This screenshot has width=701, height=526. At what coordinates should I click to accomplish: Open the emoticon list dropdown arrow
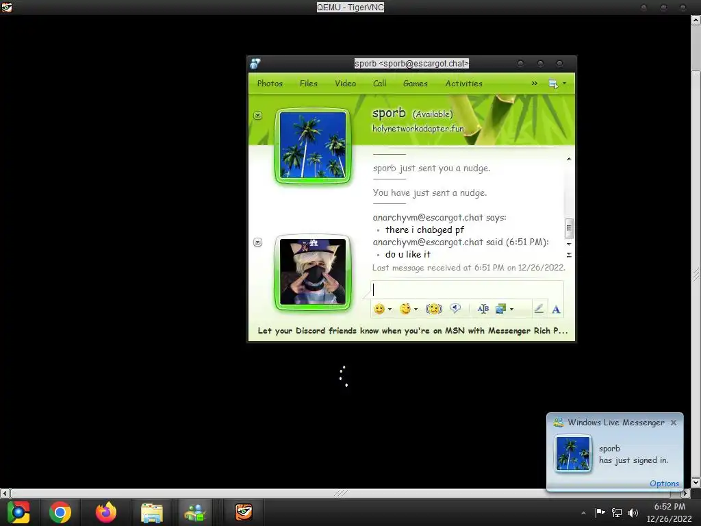pos(390,309)
